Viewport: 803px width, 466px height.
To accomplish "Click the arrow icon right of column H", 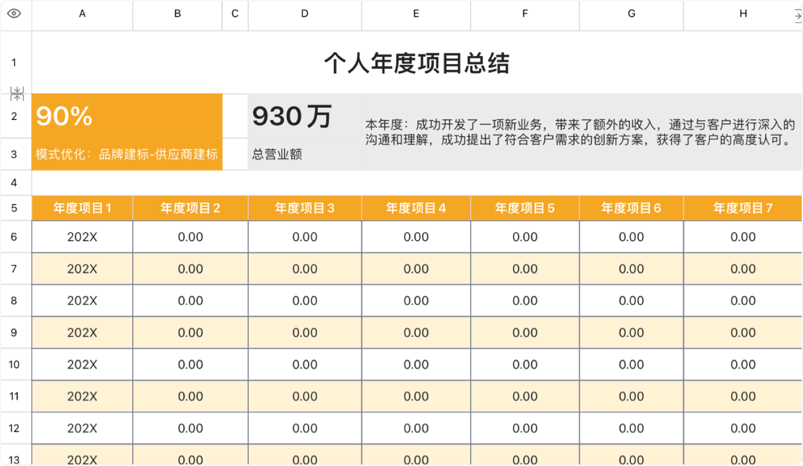I will [798, 16].
